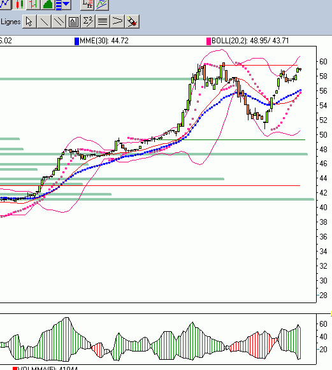Select the bar chart (OHLC) style

[33, 4]
